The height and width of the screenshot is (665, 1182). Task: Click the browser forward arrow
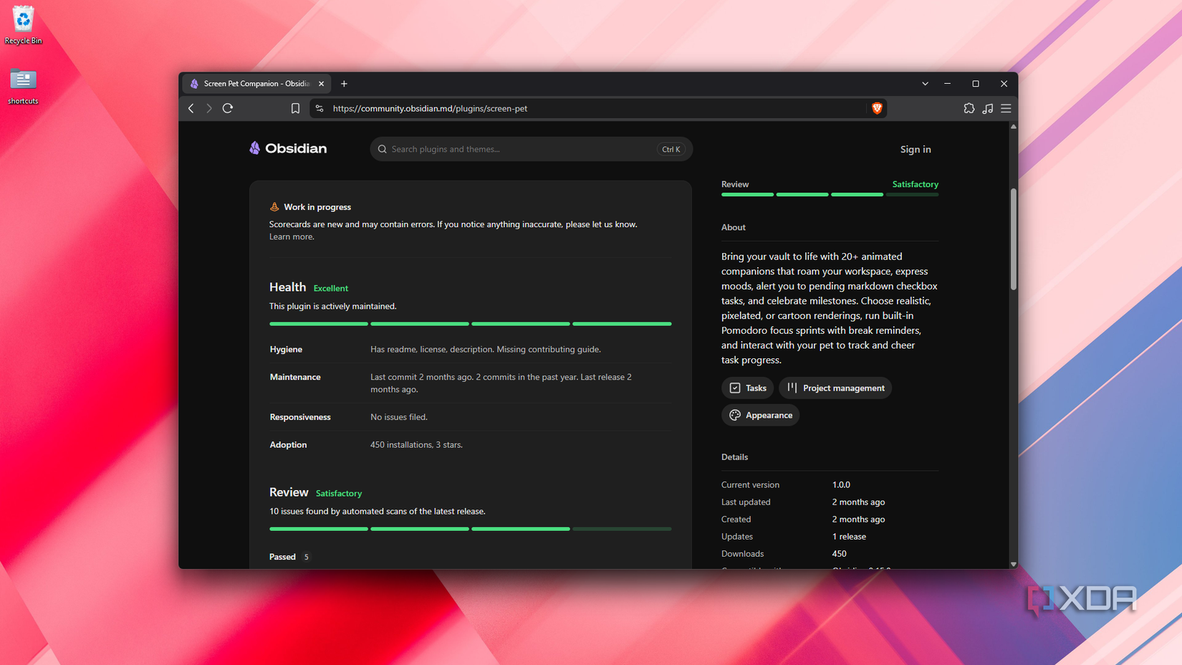(x=209, y=108)
